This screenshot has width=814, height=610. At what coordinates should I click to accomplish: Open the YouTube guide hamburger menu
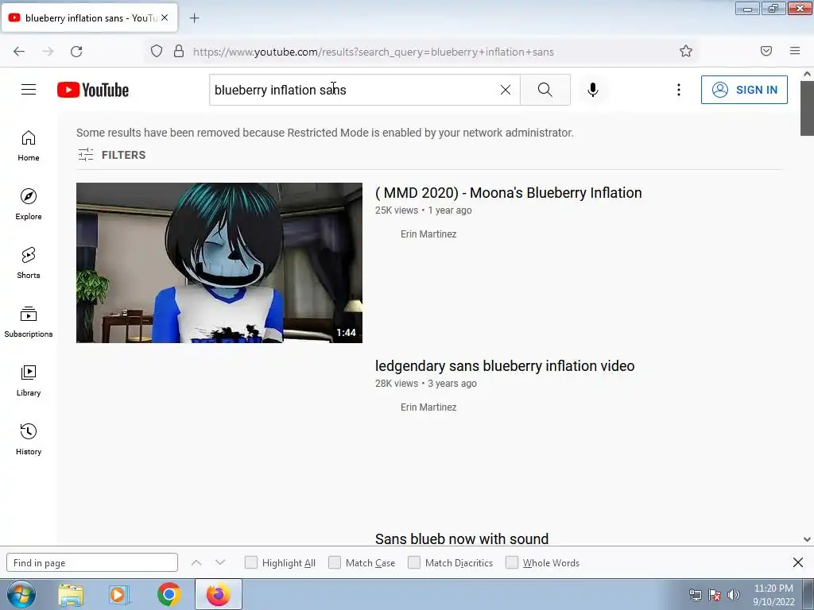pyautogui.click(x=29, y=90)
